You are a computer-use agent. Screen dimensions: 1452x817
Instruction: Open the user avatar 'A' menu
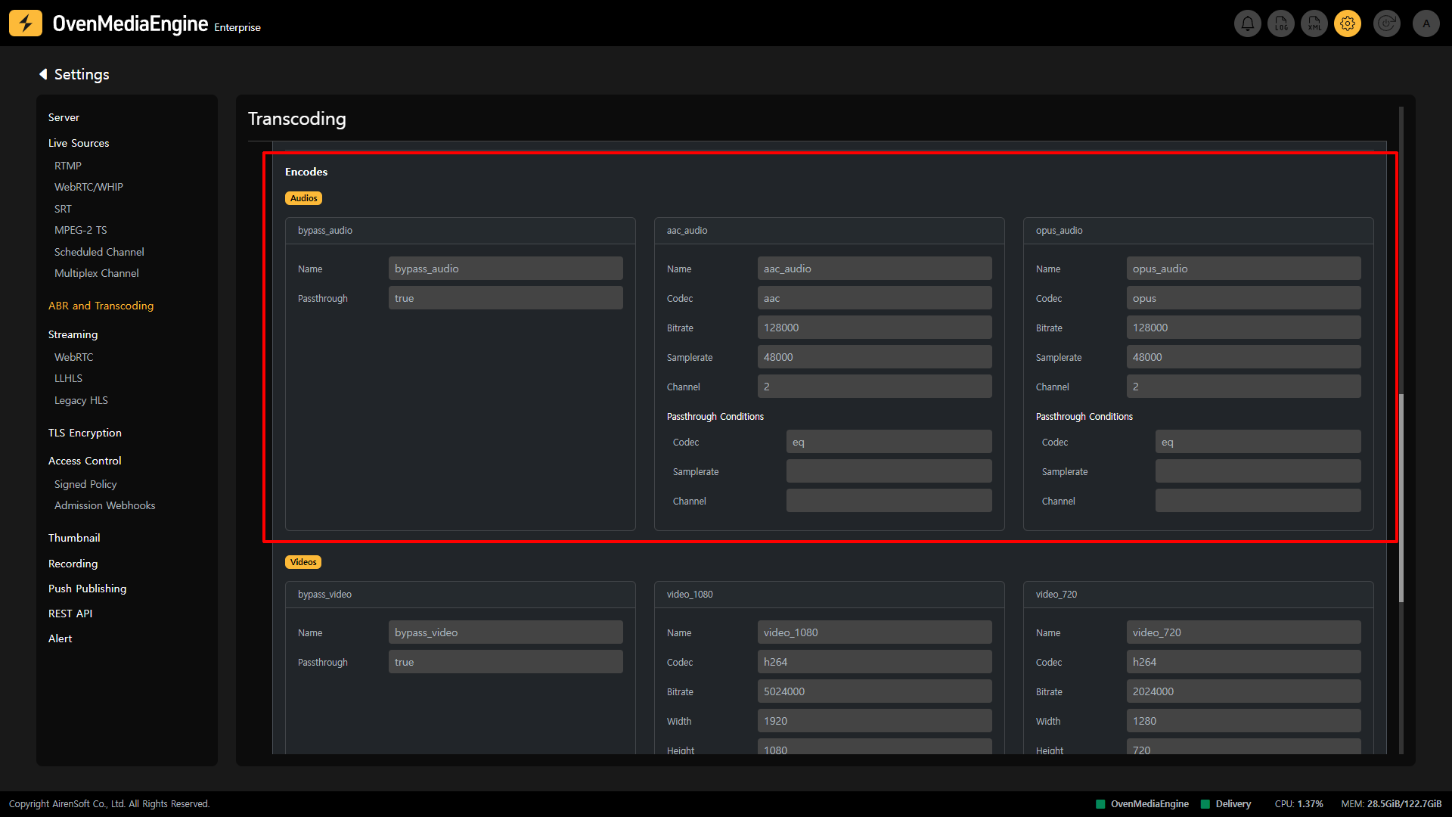click(x=1426, y=23)
